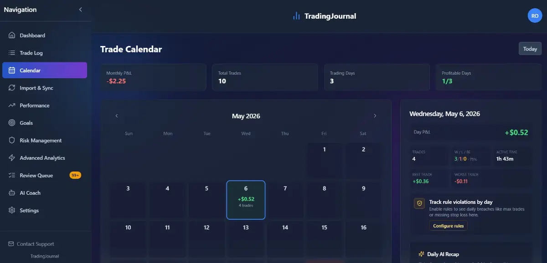Viewport: 547px width, 263px height.
Task: Collapse the Navigation sidebar chevron
Action: pos(81,10)
